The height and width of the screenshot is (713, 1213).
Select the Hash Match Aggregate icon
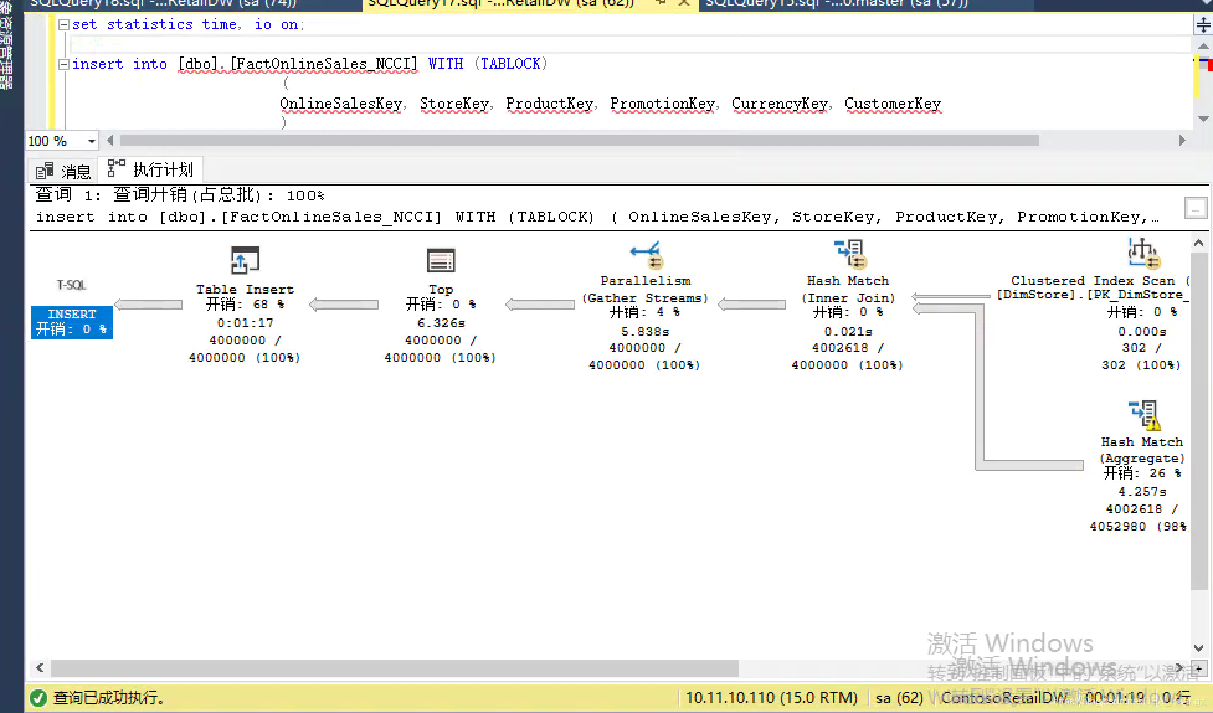(1143, 415)
